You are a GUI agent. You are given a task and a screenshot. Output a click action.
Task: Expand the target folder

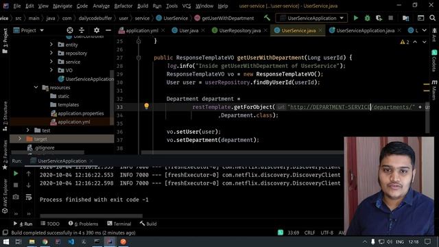[20, 139]
